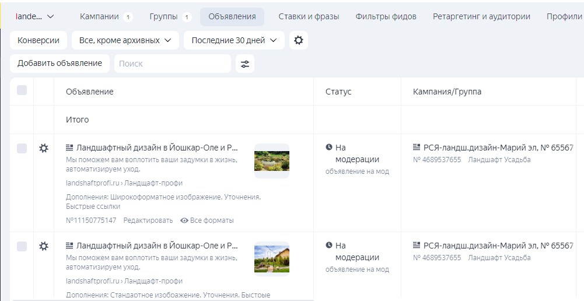
Task: Open the account selector dropdown
Action: [x=35, y=16]
